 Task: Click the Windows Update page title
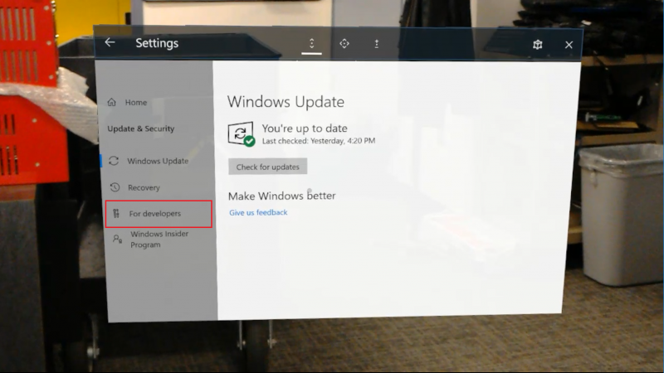click(x=286, y=102)
